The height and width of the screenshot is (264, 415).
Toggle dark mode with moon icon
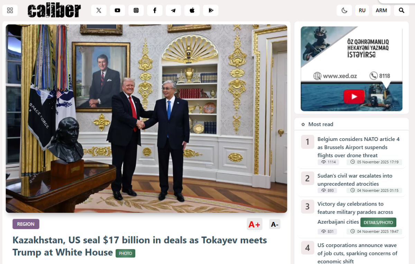(344, 10)
